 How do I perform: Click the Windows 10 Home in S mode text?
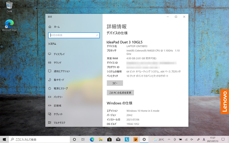click(x=143, y=111)
